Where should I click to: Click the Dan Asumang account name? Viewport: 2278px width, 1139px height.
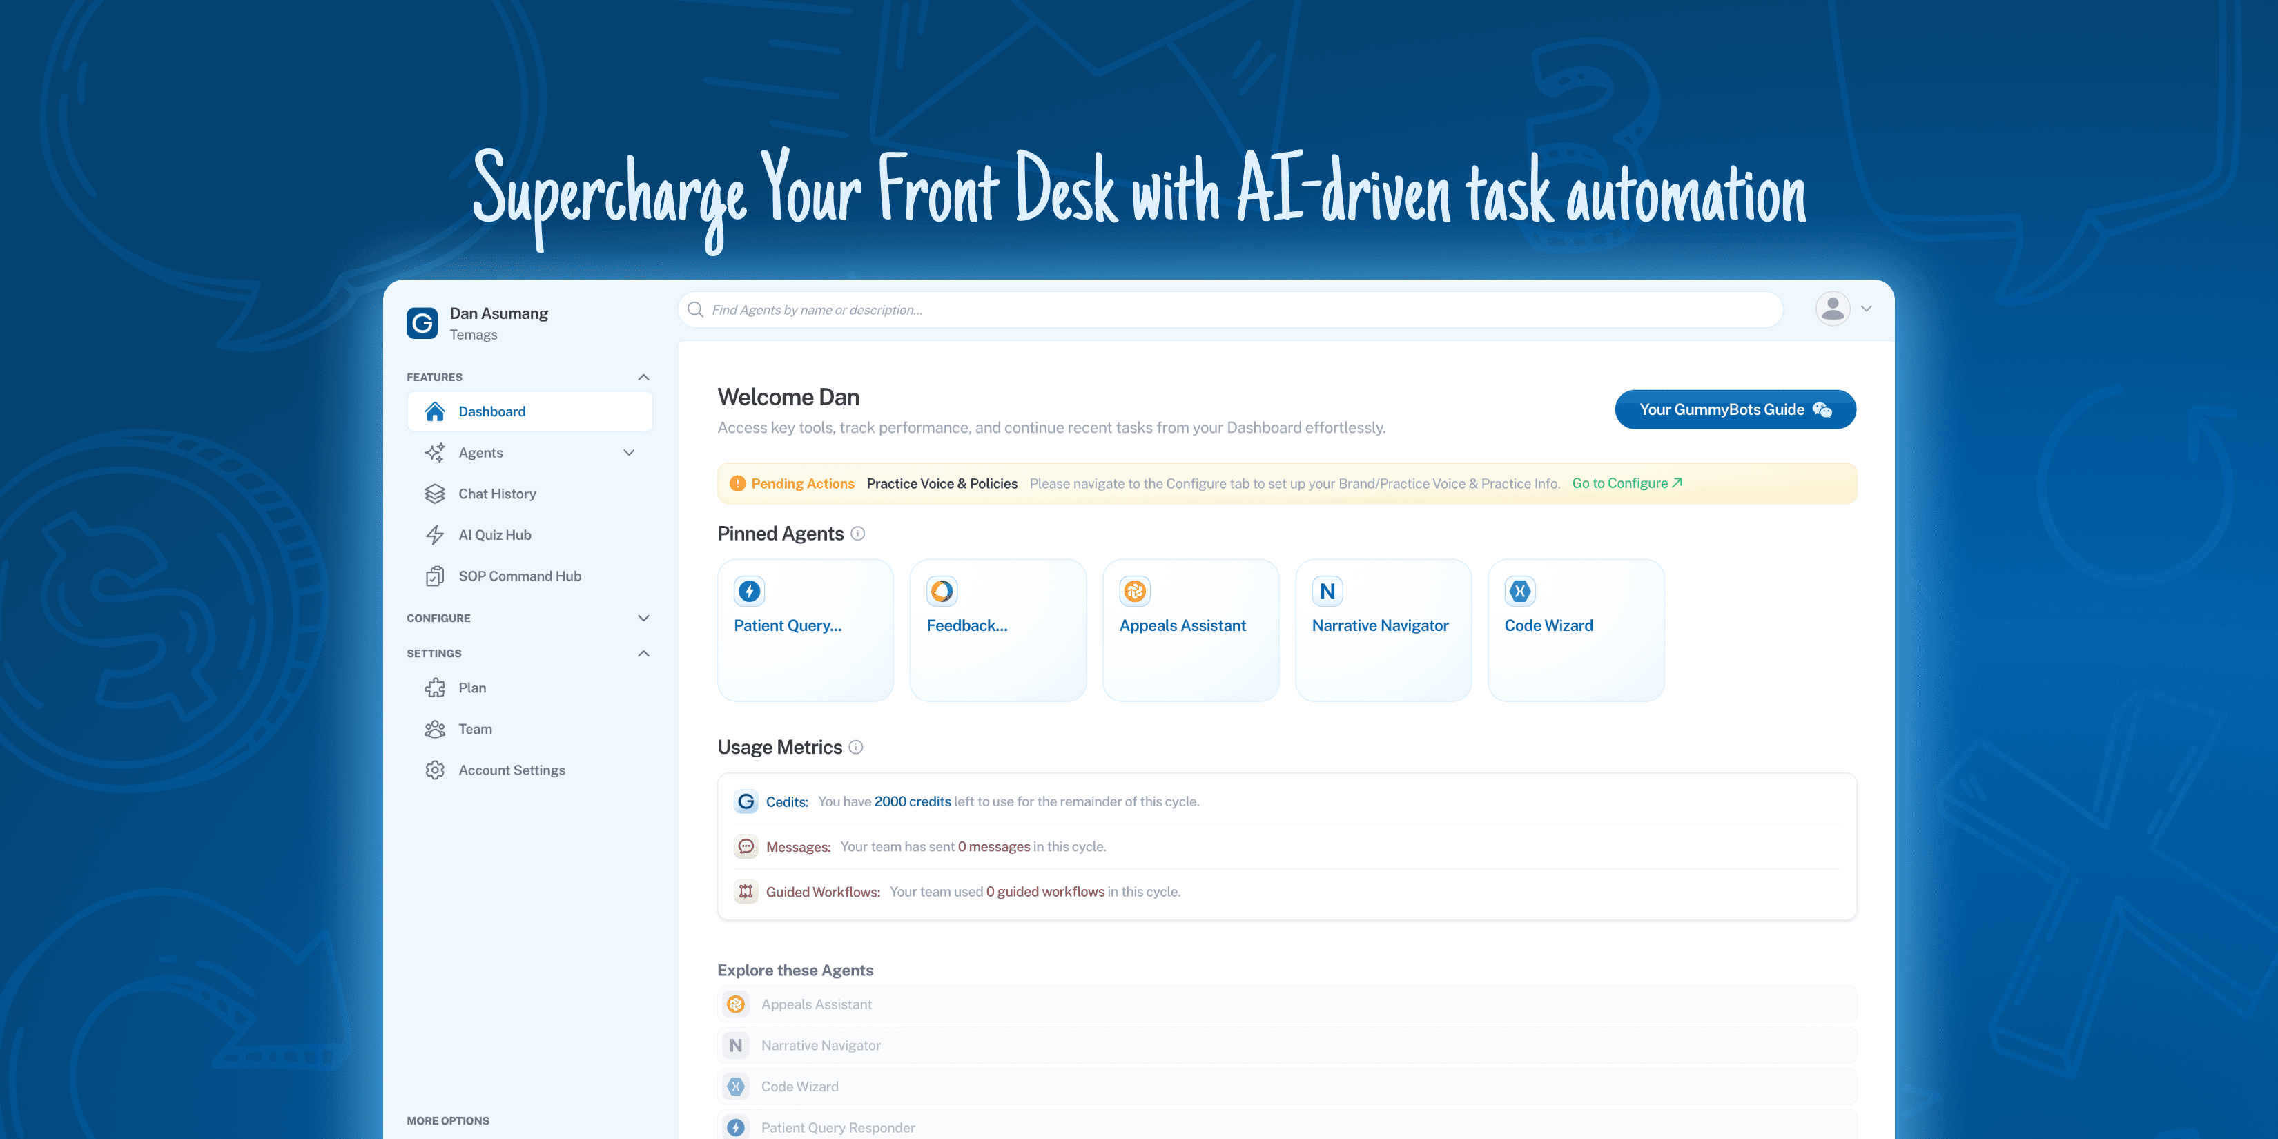[499, 313]
